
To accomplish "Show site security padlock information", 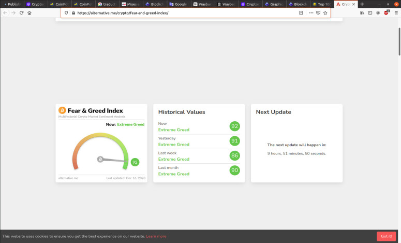I will 73,13.
